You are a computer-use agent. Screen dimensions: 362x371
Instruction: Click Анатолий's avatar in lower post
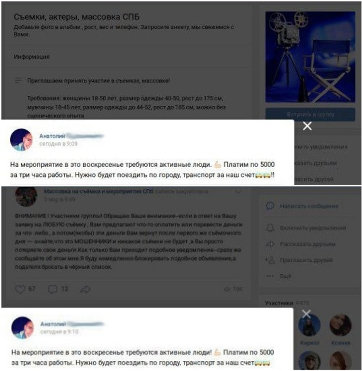[23, 328]
